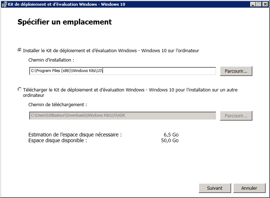Click the 'Spécifier un emplacement' heading

[x=64, y=22]
